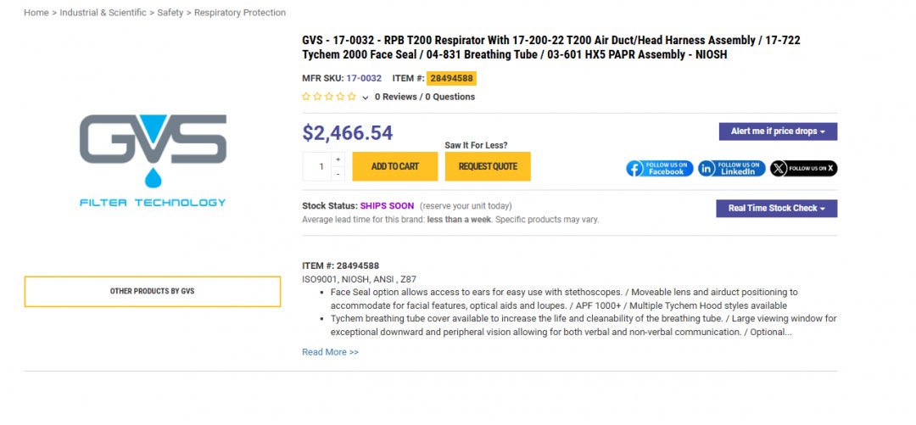The image size is (916, 425).
Task: Open the Real Time Stock Check dropdown
Action: click(776, 208)
